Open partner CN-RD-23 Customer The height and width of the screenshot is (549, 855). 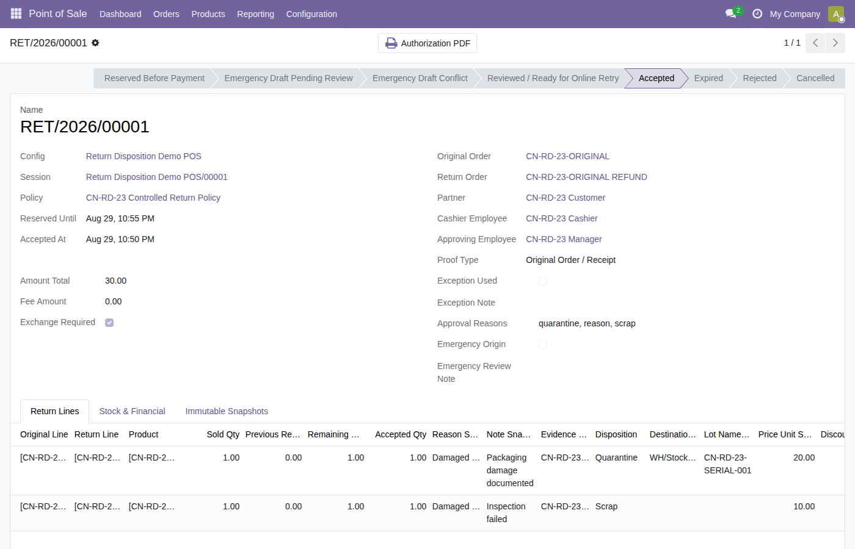point(566,198)
